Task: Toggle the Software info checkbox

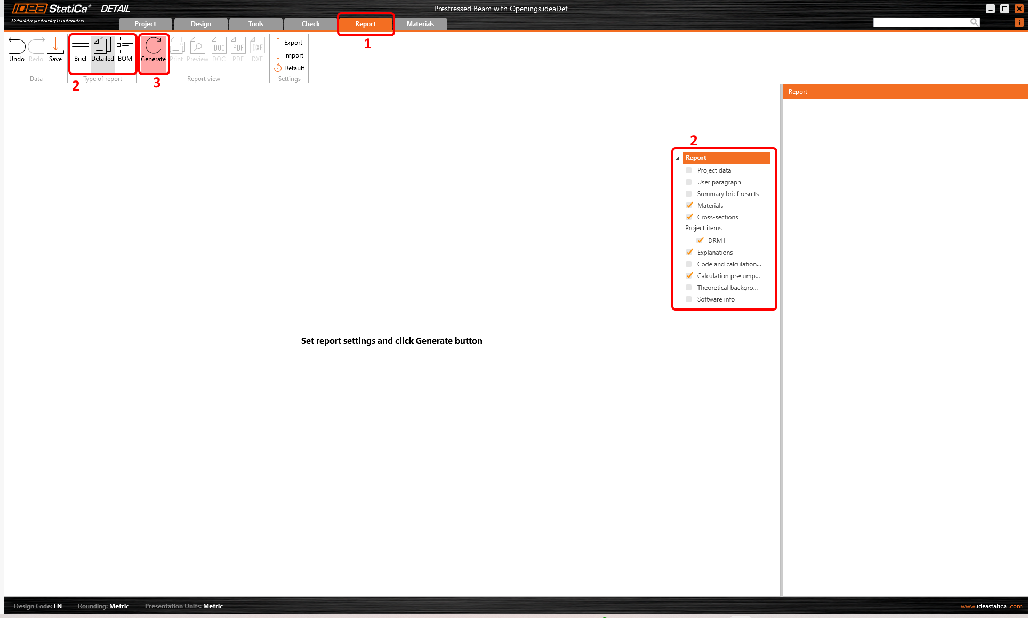Action: [x=689, y=299]
